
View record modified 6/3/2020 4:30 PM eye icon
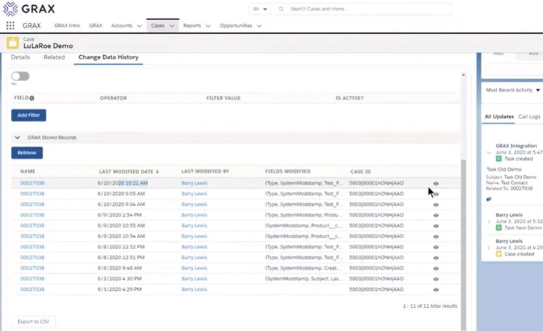pyautogui.click(x=436, y=279)
